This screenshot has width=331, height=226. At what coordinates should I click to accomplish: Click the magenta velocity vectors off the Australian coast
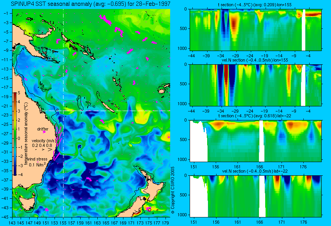58,143
